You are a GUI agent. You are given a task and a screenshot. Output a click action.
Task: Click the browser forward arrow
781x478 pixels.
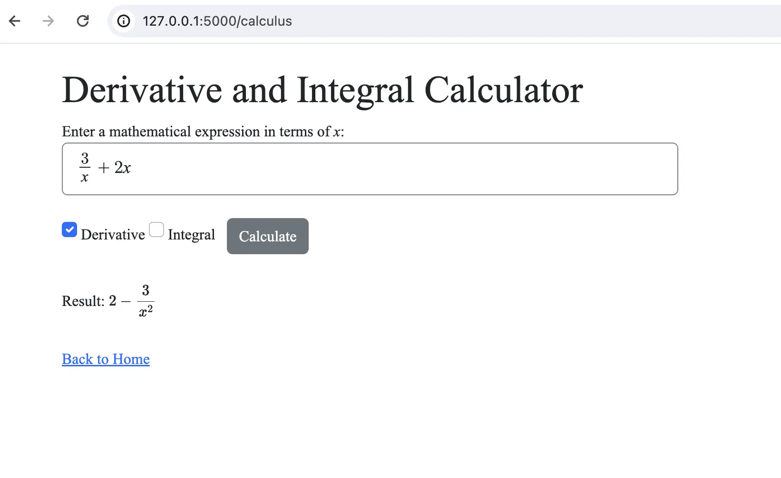point(48,21)
